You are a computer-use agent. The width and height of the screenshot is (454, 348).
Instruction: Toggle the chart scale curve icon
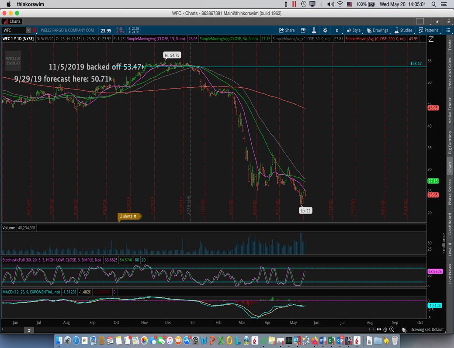pos(431,39)
